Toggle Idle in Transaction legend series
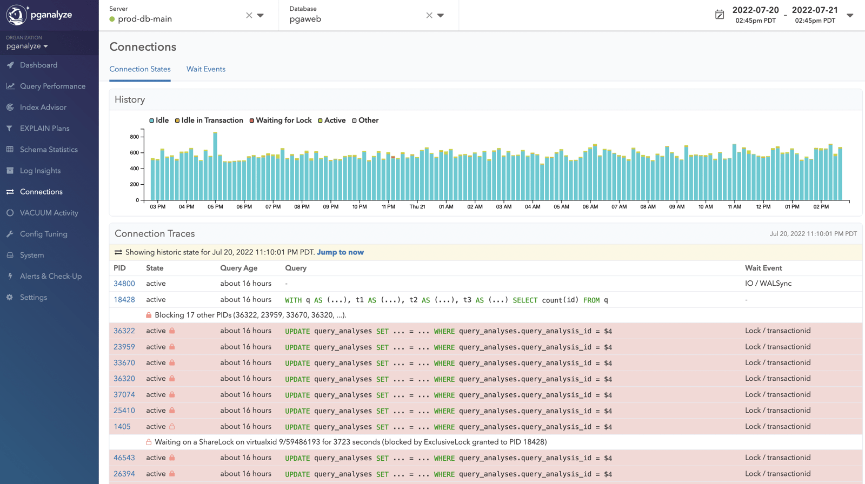 [x=209, y=120]
